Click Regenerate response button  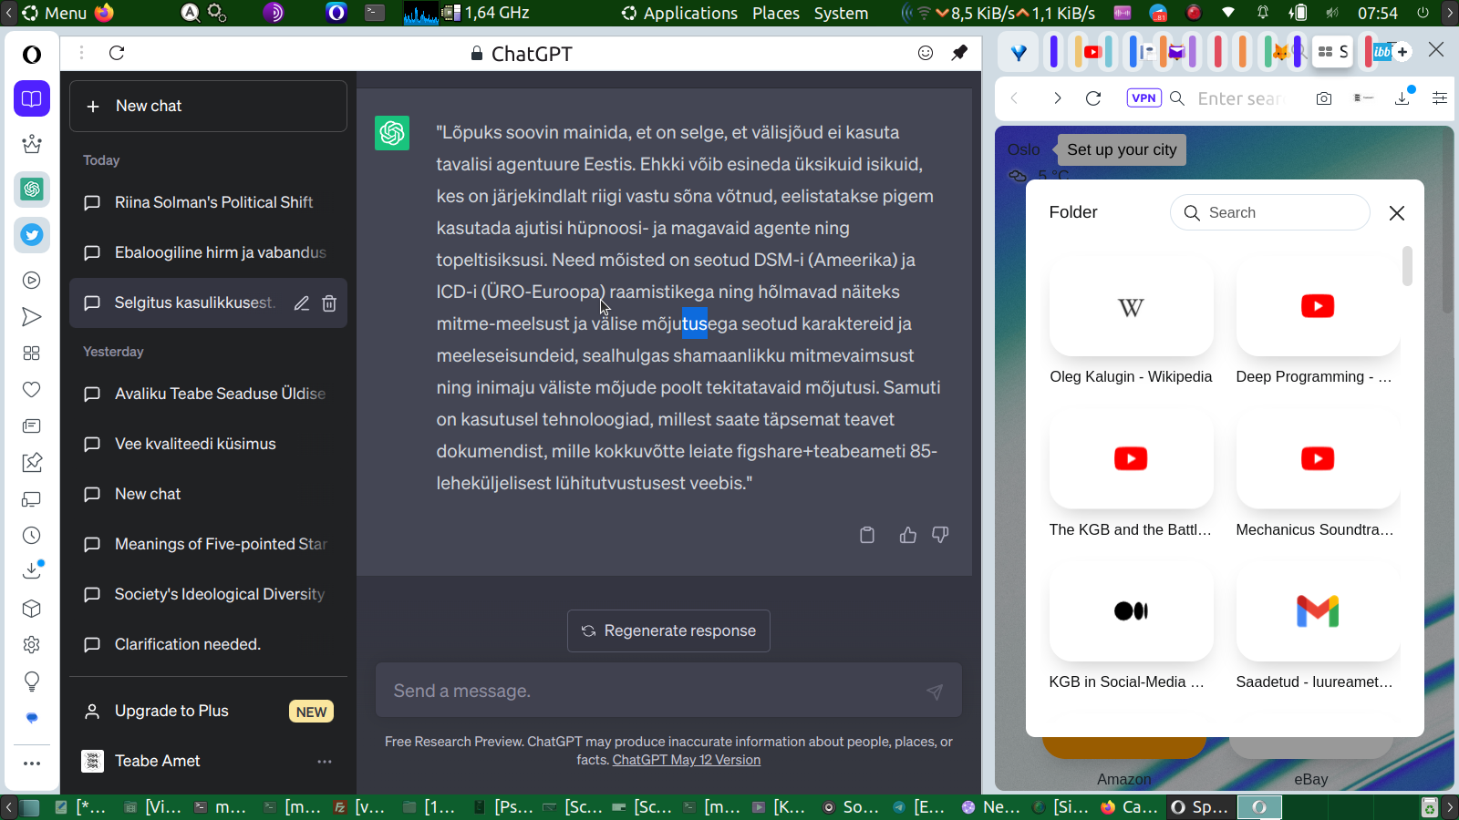tap(668, 630)
